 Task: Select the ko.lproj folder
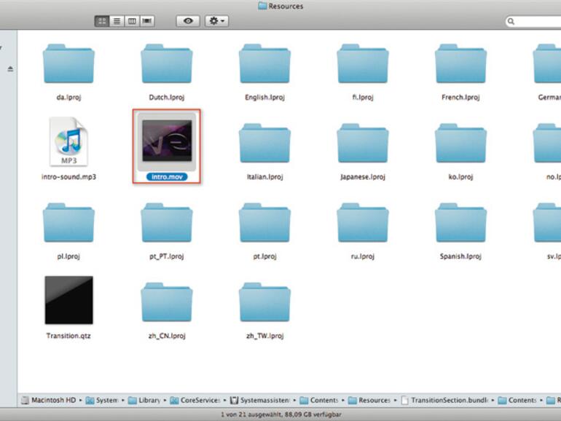click(460, 143)
